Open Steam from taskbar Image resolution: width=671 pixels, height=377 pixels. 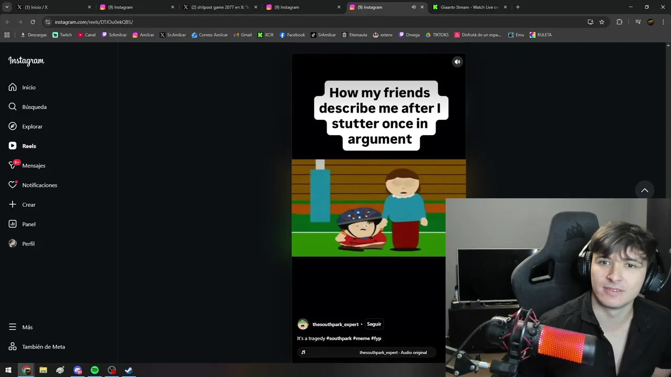[128, 370]
